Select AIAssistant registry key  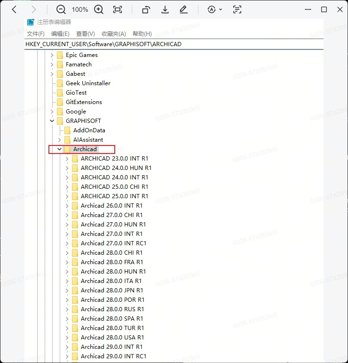(88, 140)
